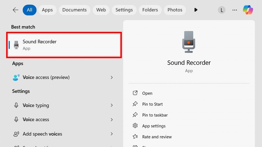Click the back arrow icon
This screenshot has width=262, height=147.
15,10
